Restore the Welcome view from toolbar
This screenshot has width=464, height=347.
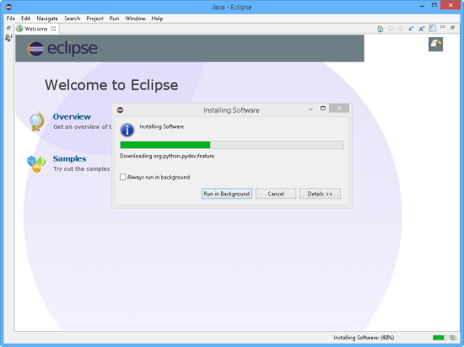(452, 28)
